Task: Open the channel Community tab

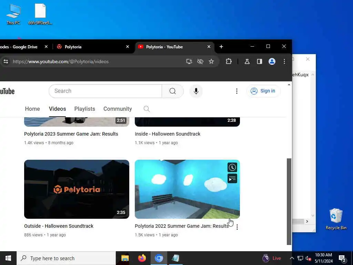Action: point(118,109)
